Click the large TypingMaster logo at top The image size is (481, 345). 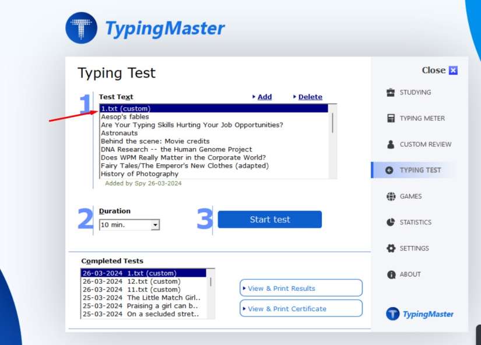145,28
